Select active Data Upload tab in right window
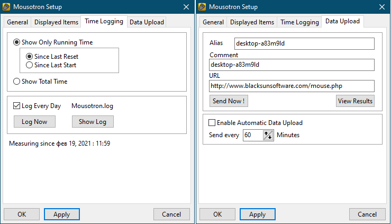The image size is (391, 224). 342,21
